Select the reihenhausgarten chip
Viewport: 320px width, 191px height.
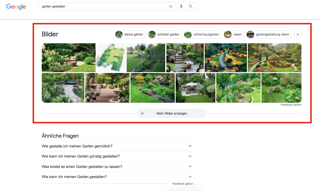pos(203,34)
